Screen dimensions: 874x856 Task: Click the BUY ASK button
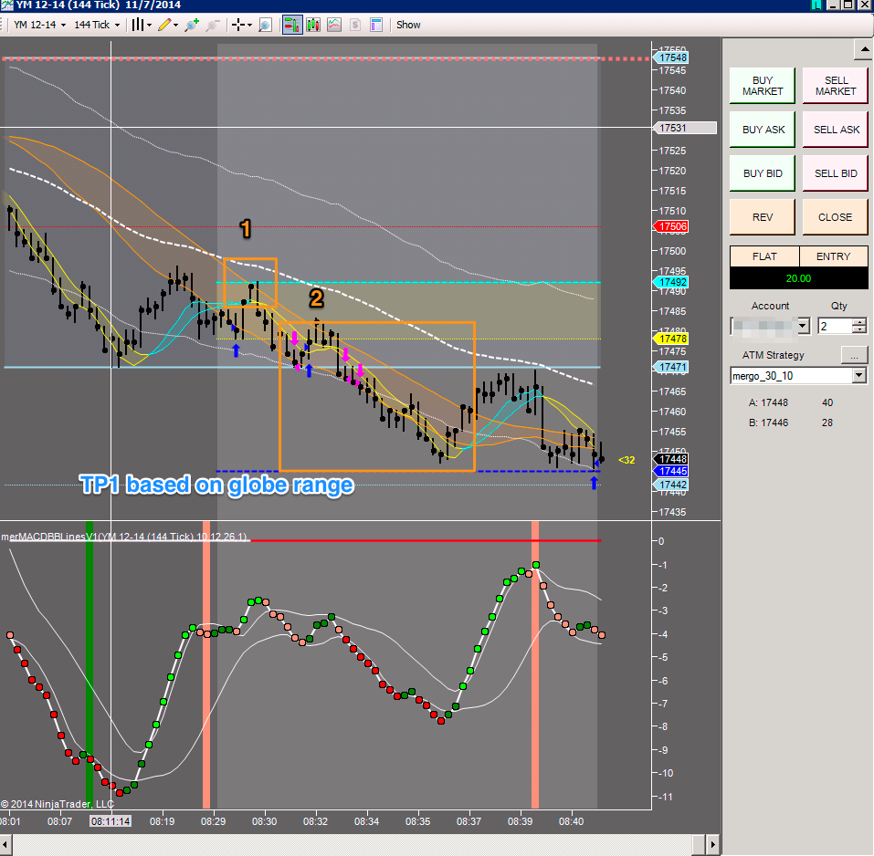point(762,130)
